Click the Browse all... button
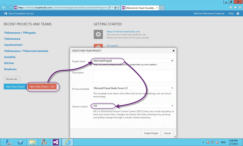 click(x=12, y=79)
